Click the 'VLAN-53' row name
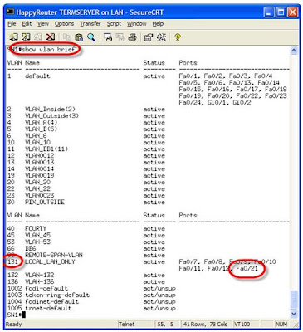The image size is (303, 332). point(38,242)
